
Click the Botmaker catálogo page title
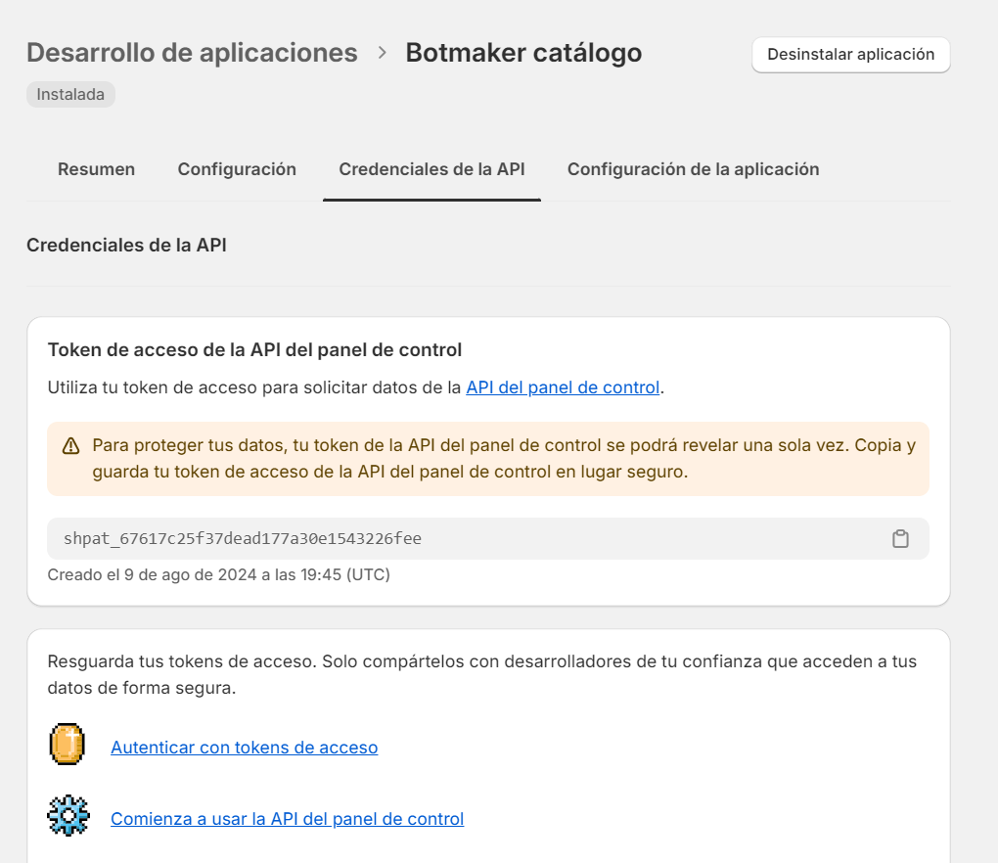[523, 53]
